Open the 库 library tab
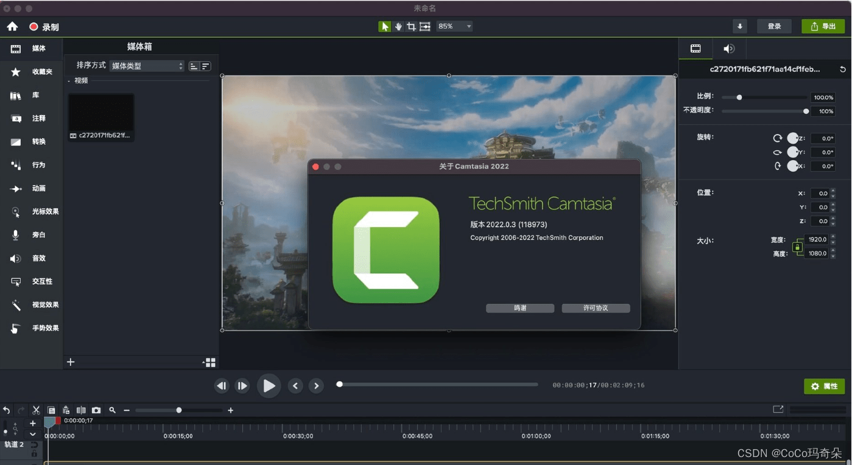Image resolution: width=852 pixels, height=465 pixels. tap(31, 96)
